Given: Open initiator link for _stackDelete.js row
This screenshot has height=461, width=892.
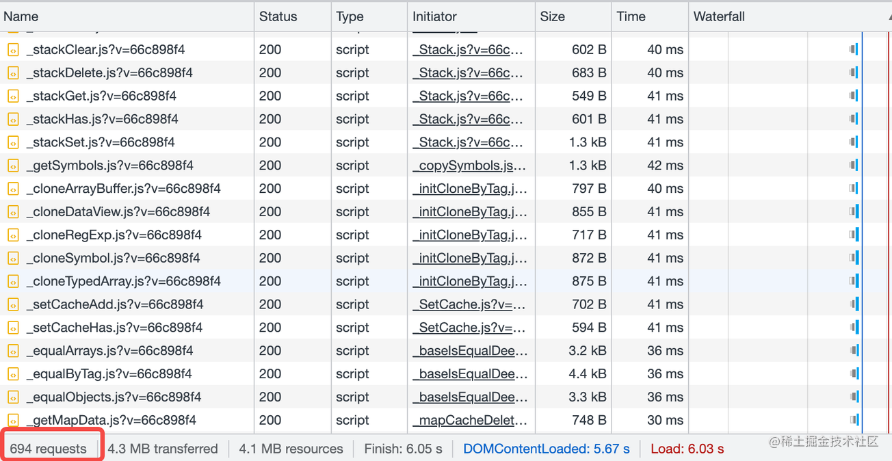Looking at the screenshot, I should 468,73.
